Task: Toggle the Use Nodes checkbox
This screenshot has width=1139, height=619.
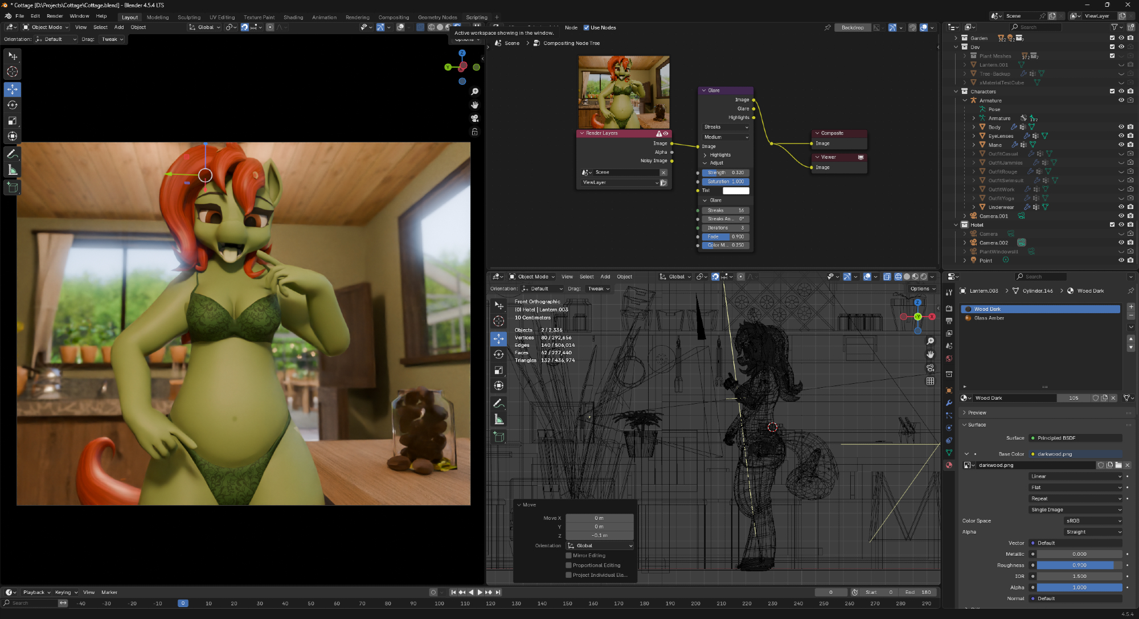Action: pyautogui.click(x=587, y=27)
